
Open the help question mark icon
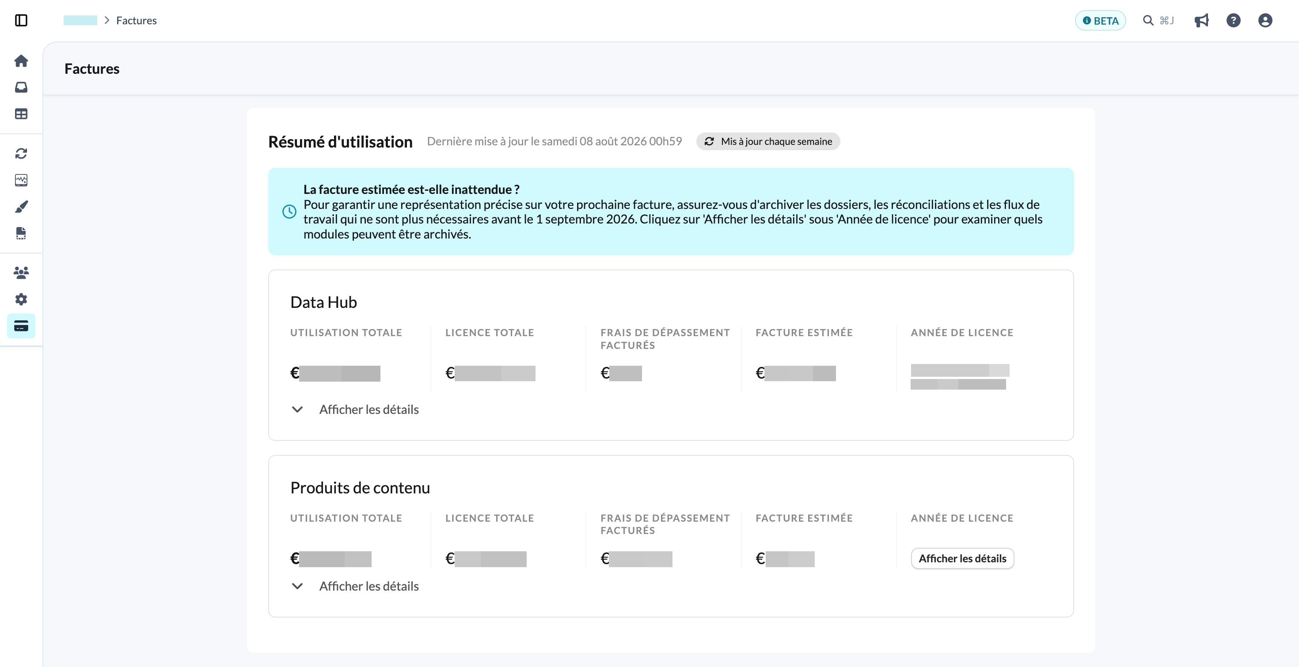point(1234,21)
